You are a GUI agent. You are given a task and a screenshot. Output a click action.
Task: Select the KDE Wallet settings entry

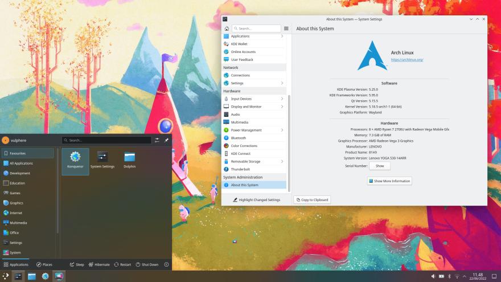[x=254, y=44]
